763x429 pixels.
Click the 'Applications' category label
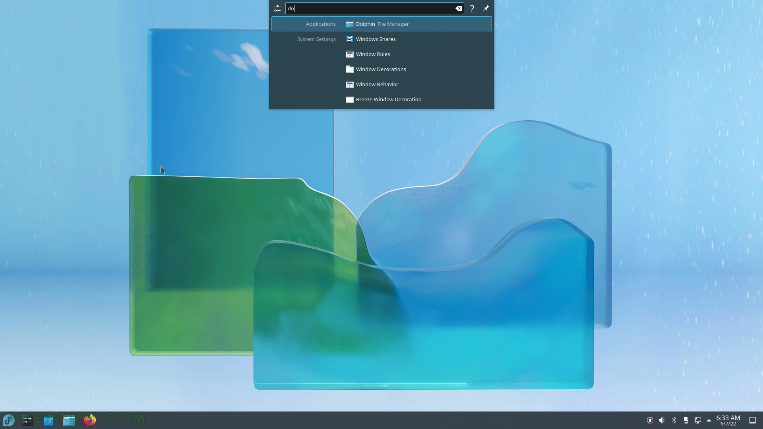tap(321, 24)
